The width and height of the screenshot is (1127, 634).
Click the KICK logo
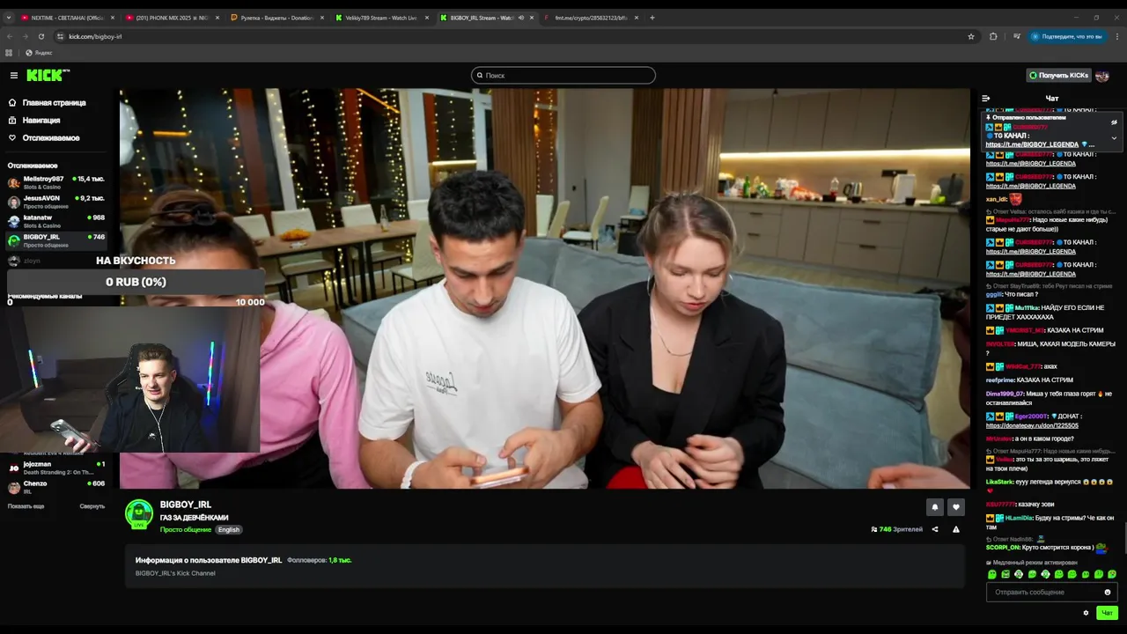(x=48, y=76)
